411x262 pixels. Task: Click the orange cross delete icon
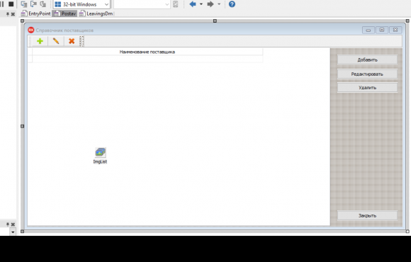click(x=72, y=41)
